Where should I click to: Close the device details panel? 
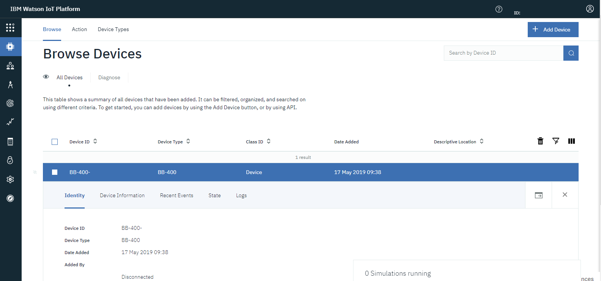565,195
